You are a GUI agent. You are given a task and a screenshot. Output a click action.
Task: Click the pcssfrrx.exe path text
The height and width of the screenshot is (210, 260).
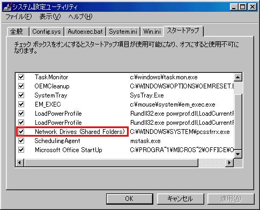[x=180, y=132]
